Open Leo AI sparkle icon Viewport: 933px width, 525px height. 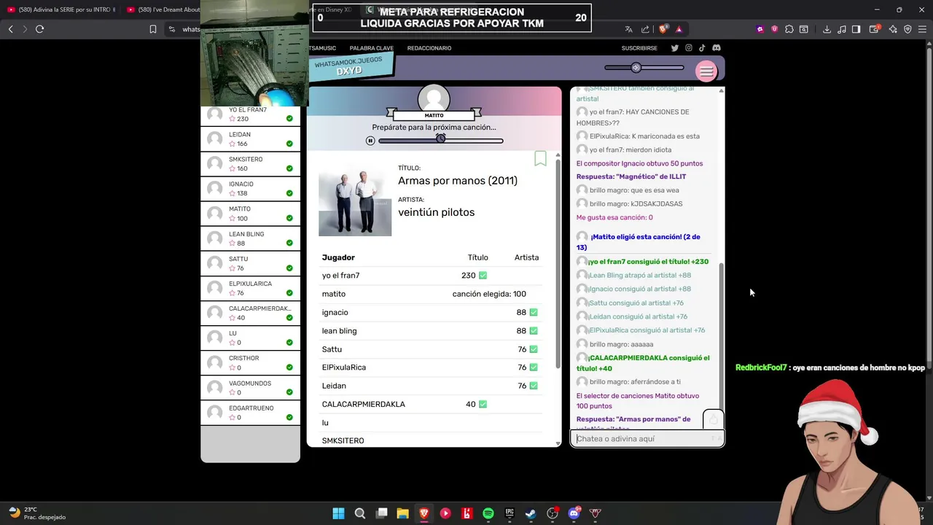click(x=892, y=29)
